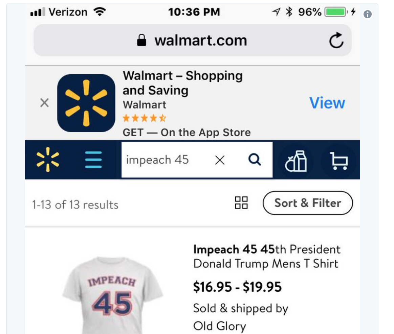Click the "Walmart – Shopping and Saving" banner title
The height and width of the screenshot is (334, 394).
182,83
